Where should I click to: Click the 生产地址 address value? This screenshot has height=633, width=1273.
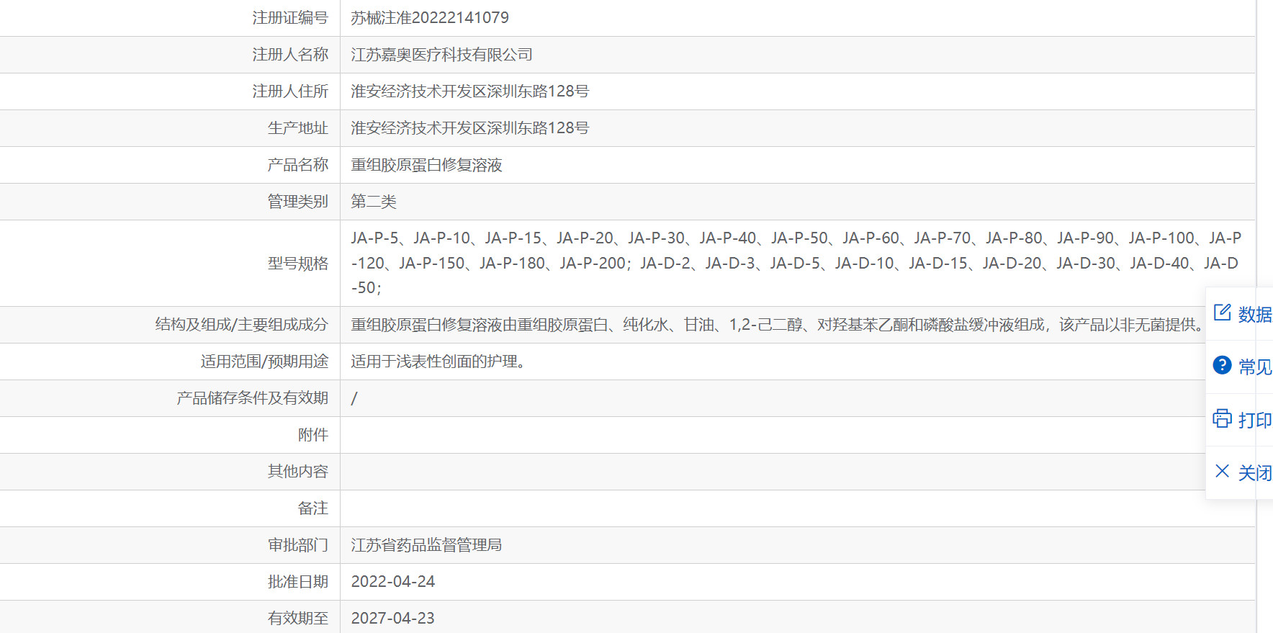(469, 128)
